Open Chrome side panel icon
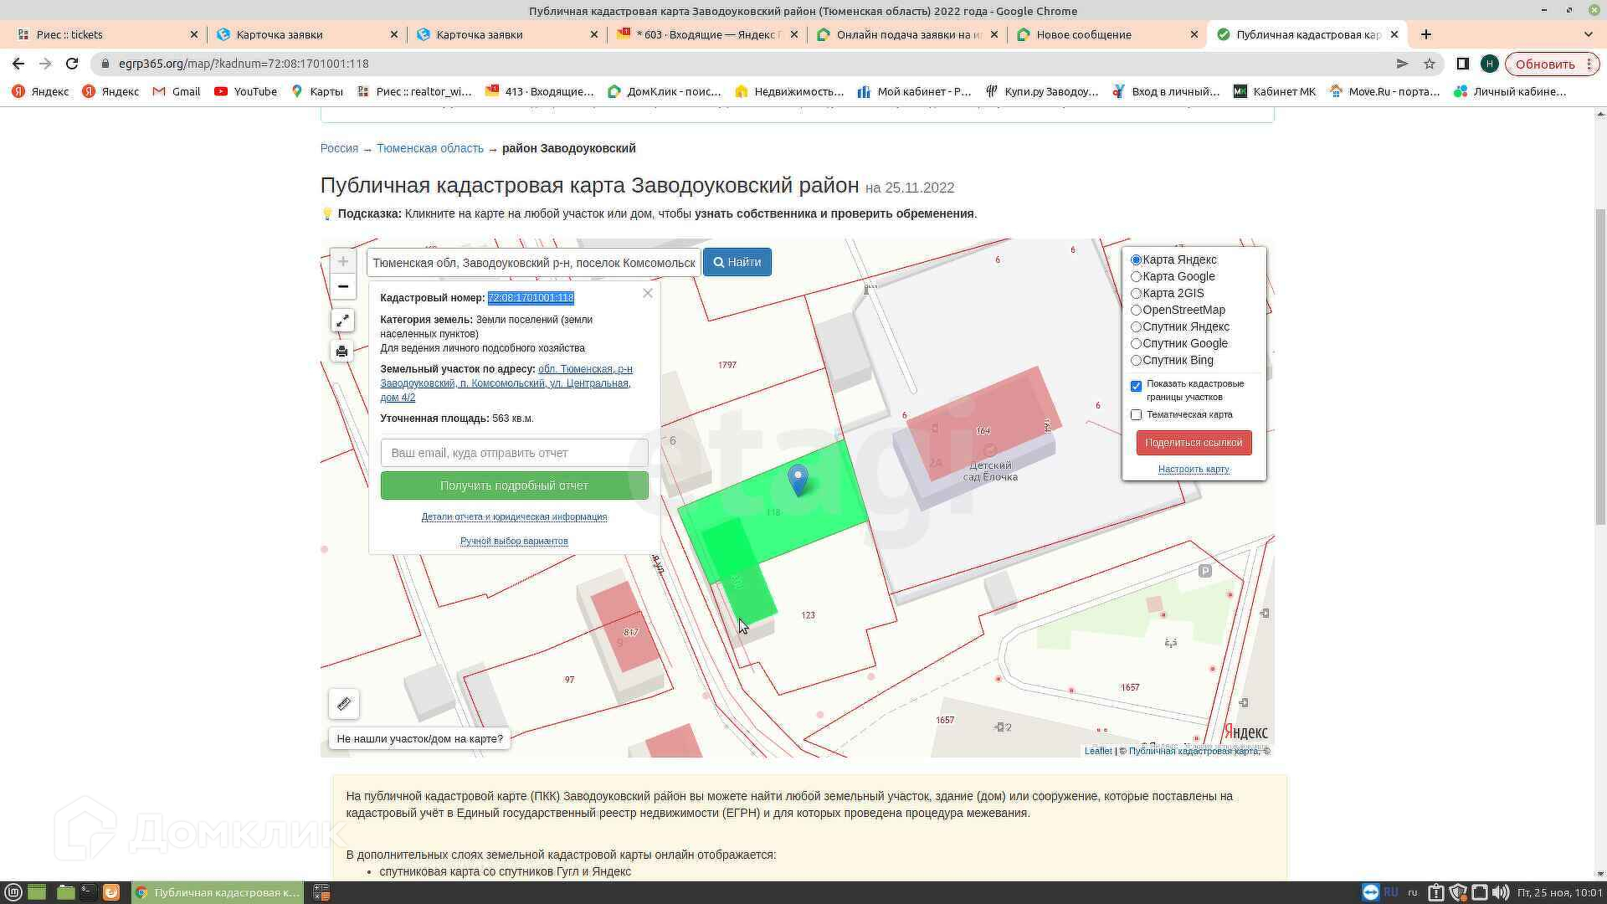This screenshot has width=1607, height=904. 1462,64
